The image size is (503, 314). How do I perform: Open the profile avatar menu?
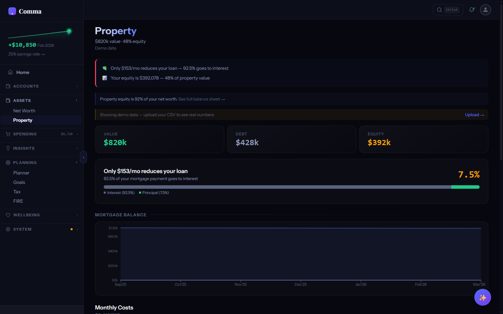485,10
